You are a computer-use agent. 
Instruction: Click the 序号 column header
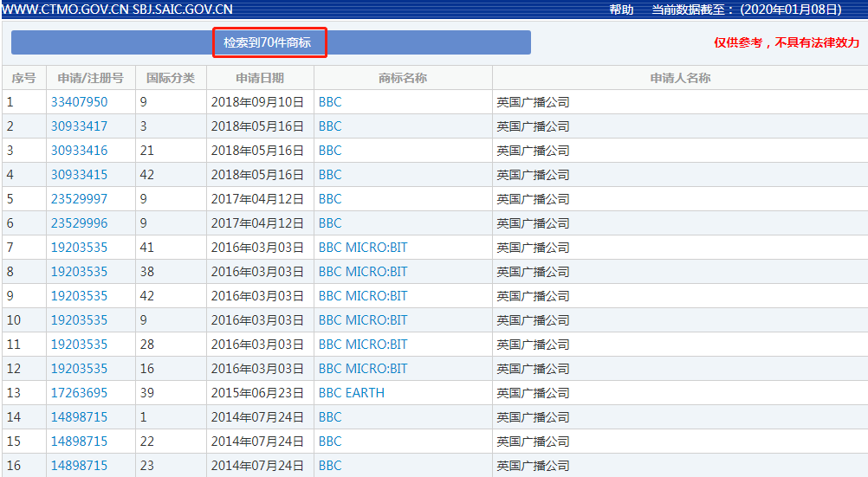tap(23, 78)
